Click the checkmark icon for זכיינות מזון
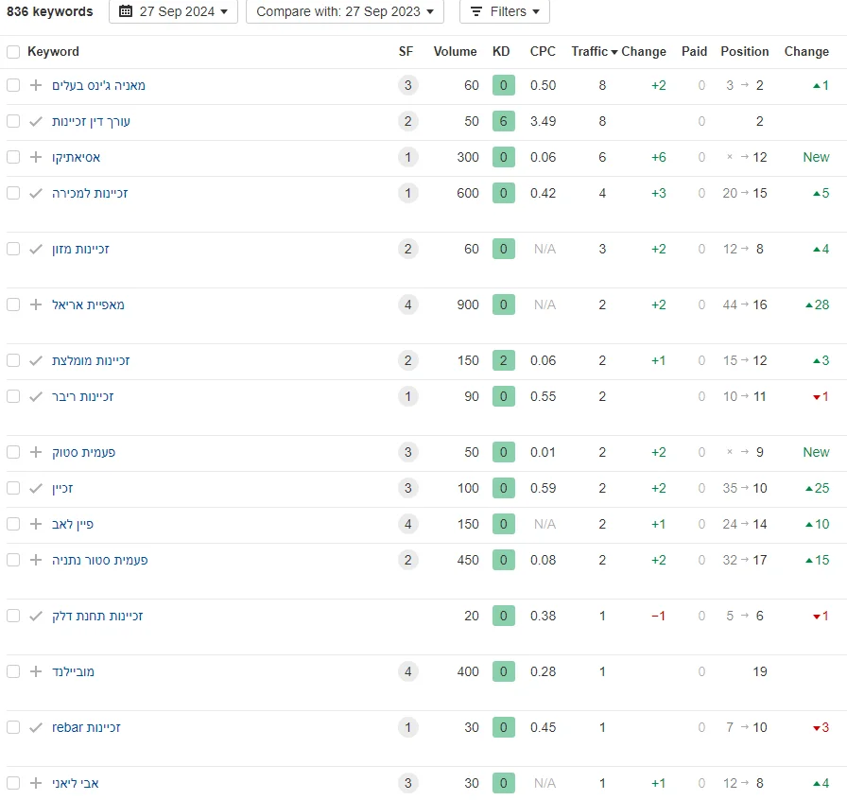The image size is (847, 800). pyautogui.click(x=36, y=249)
